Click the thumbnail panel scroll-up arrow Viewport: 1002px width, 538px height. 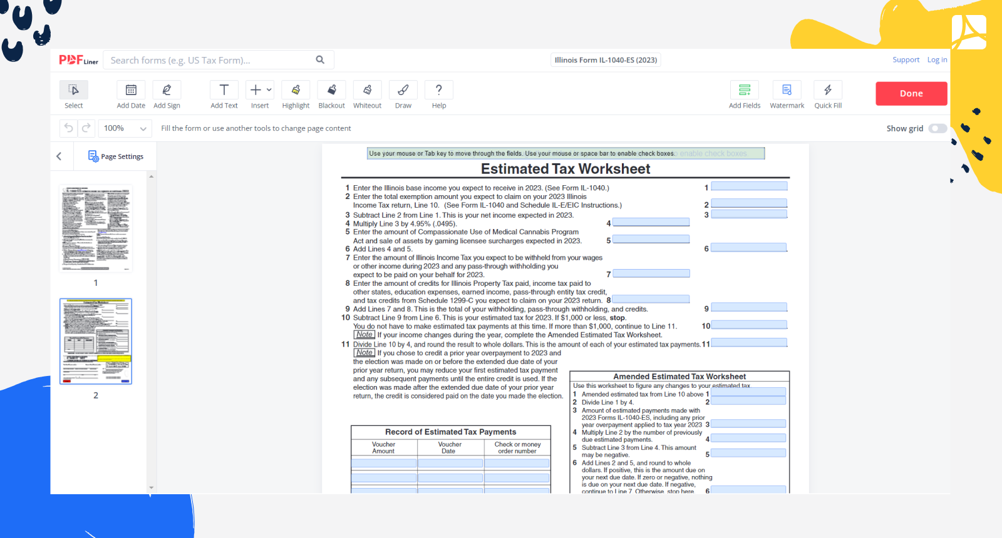pyautogui.click(x=151, y=176)
